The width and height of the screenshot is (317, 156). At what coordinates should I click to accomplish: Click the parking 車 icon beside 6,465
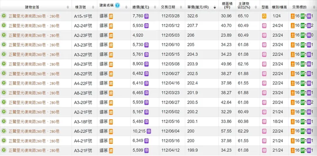click(147, 93)
